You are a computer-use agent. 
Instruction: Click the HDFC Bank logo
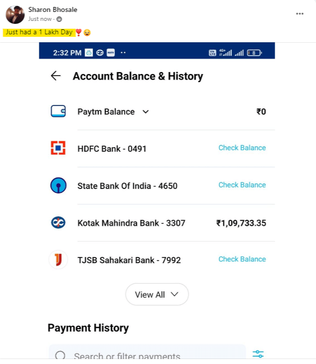tap(58, 148)
